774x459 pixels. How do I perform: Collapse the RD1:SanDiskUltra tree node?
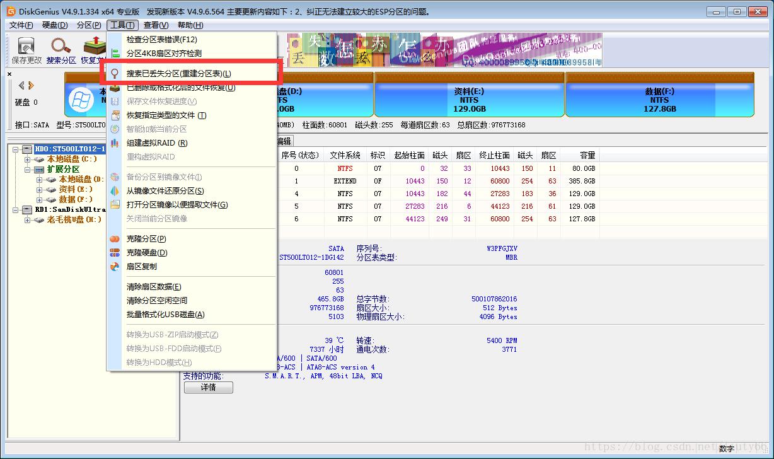click(x=16, y=209)
